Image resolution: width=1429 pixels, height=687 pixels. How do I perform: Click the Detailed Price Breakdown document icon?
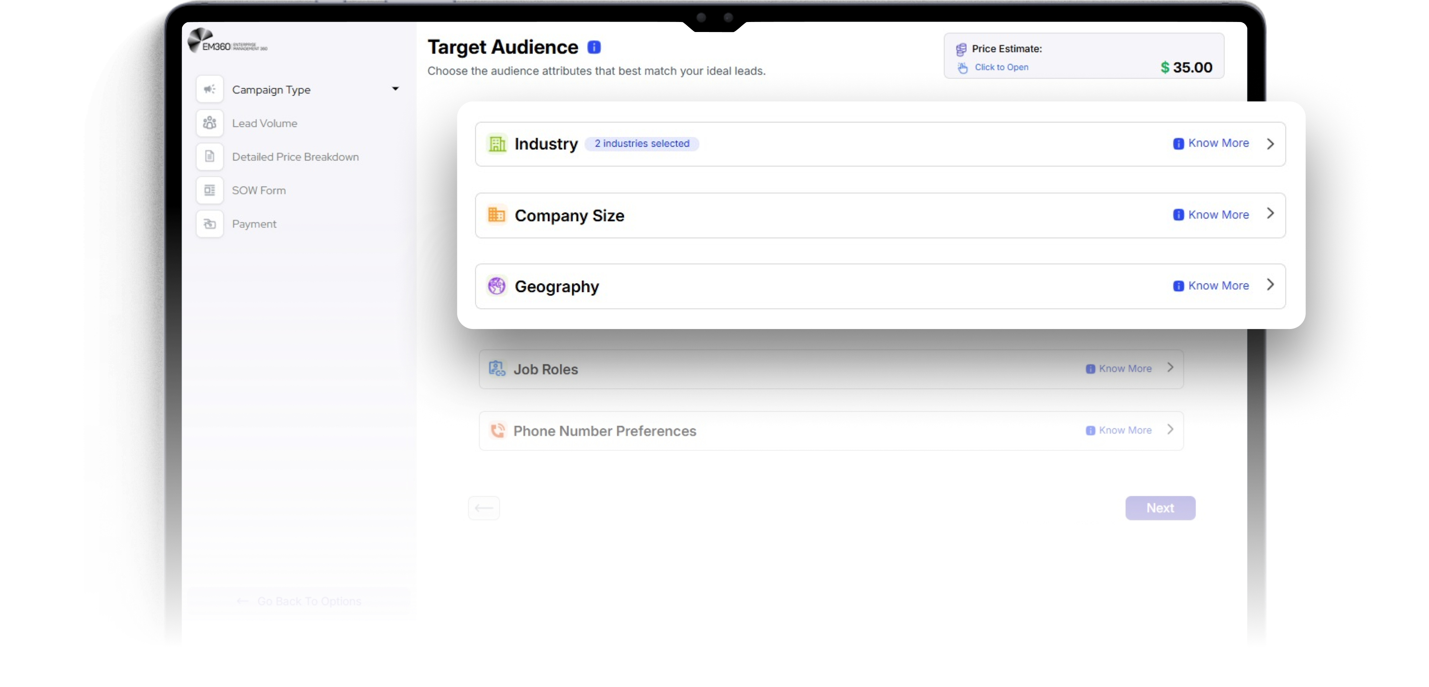[209, 156]
